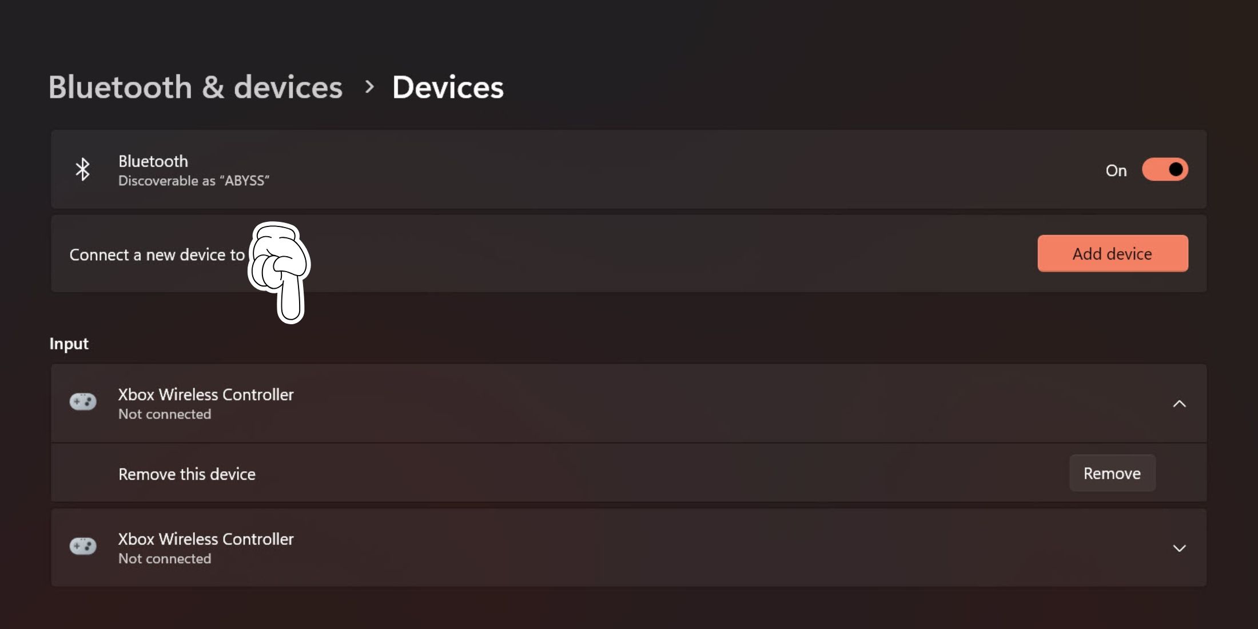Viewport: 1258px width, 629px height.
Task: Collapse the first Xbox Wireless Controller entry
Action: click(1179, 404)
